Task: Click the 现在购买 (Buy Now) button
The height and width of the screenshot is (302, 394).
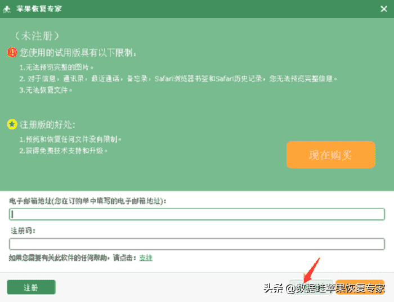Action: 331,155
